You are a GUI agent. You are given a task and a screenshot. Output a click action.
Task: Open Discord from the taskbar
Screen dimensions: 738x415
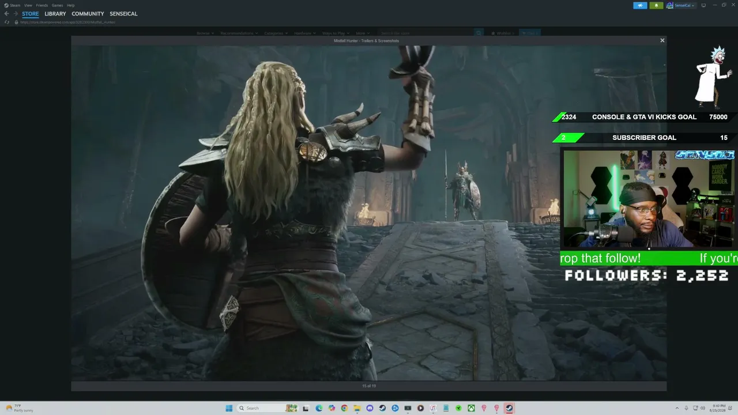point(370,408)
